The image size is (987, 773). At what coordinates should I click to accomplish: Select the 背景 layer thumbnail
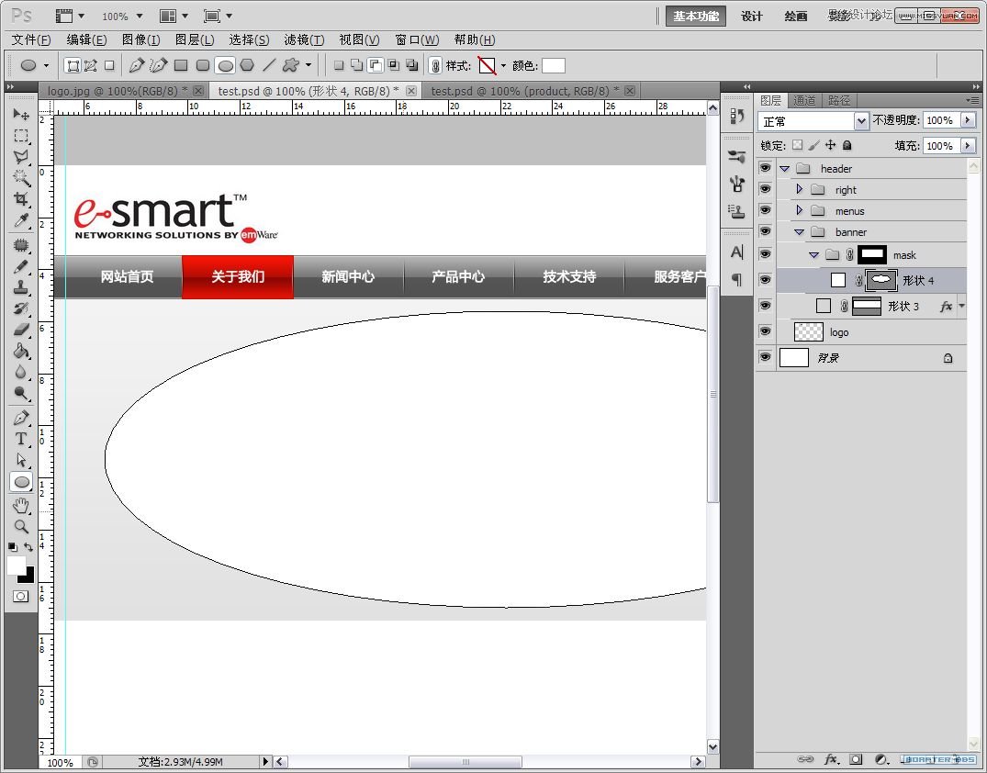[x=794, y=357]
